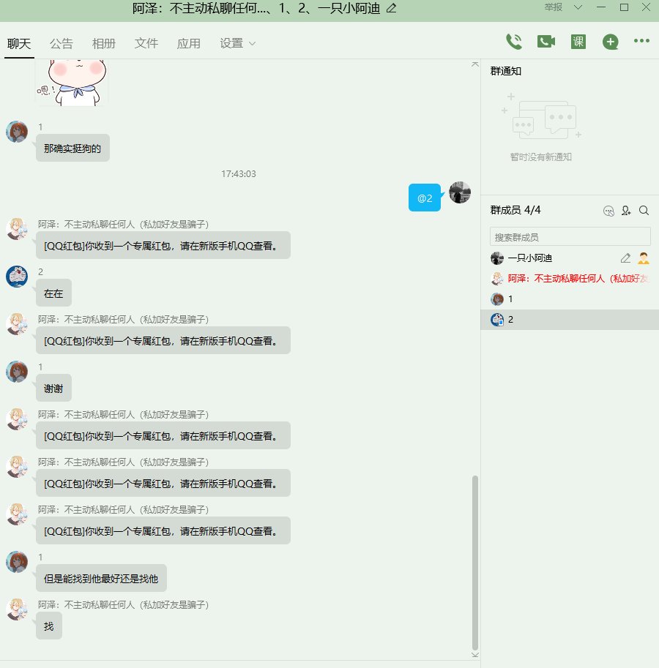The width and height of the screenshot is (659, 668).
Task: Click the 但是能找到他最好还是找他 message
Action: (x=101, y=578)
